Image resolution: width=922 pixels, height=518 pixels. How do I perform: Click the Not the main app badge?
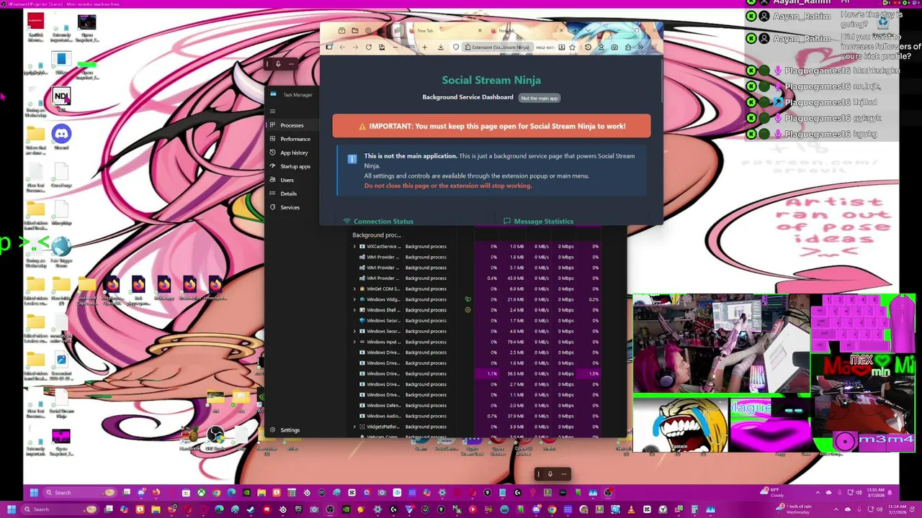click(540, 98)
